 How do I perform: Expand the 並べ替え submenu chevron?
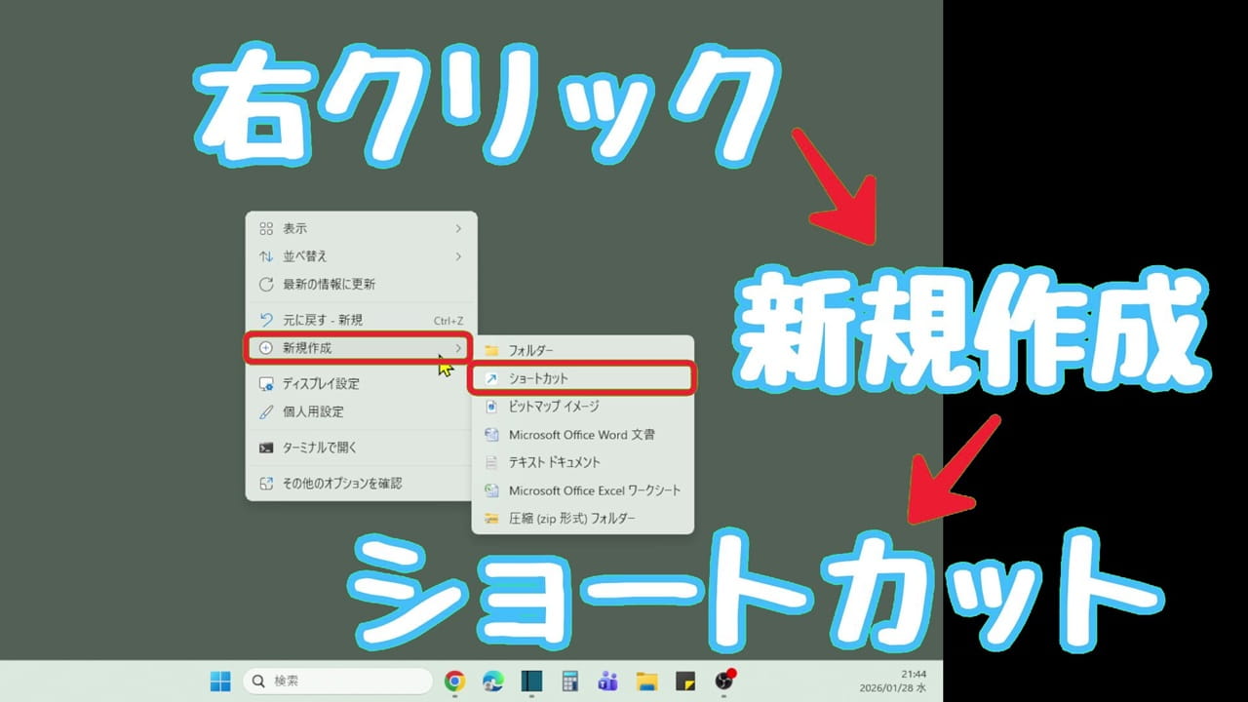click(x=456, y=255)
